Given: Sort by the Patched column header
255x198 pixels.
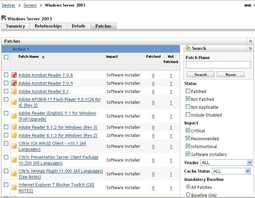Looking at the screenshot, I should click(x=153, y=56).
